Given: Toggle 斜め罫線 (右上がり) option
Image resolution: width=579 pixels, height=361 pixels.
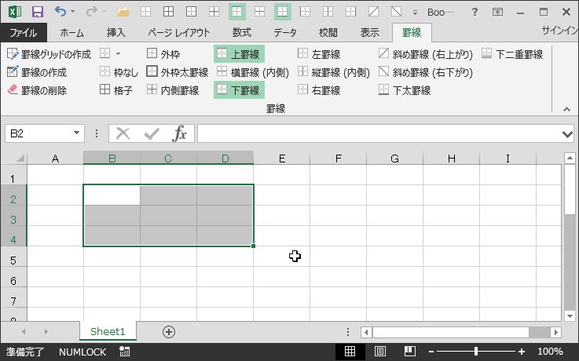Looking at the screenshot, I should (x=426, y=54).
